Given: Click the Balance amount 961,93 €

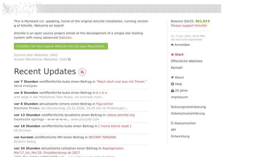Looking at the screenshot, I should 202,21.
